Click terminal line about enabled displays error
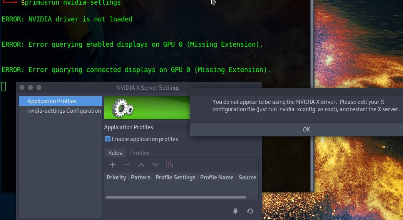The width and height of the screenshot is (403, 220). (x=132, y=44)
